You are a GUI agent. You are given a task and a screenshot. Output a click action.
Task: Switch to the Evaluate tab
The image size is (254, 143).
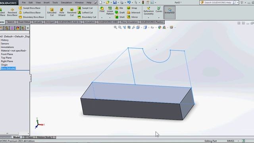37,22
